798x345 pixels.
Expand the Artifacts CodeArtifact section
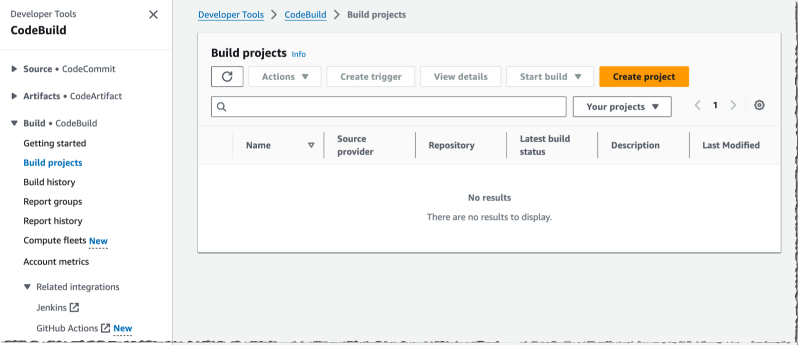15,96
